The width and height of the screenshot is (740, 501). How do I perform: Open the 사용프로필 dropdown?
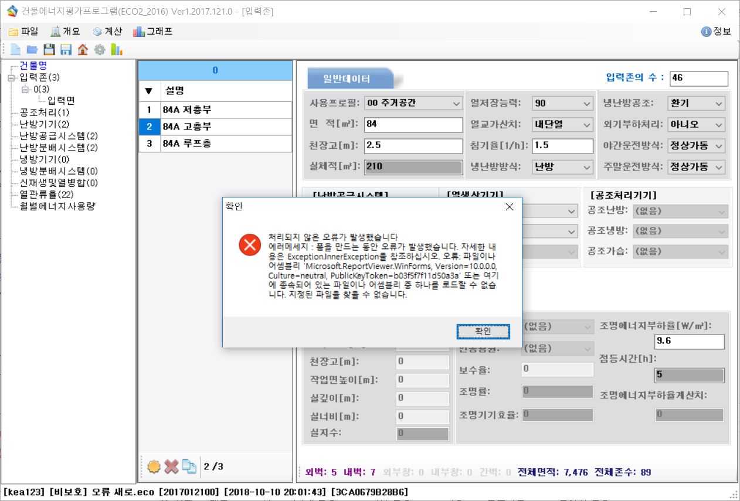tap(413, 103)
